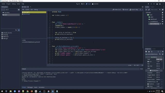The image size is (165, 93).
Task: Toggle Favorites star in FileSystem path bar
Action: point(19,10)
